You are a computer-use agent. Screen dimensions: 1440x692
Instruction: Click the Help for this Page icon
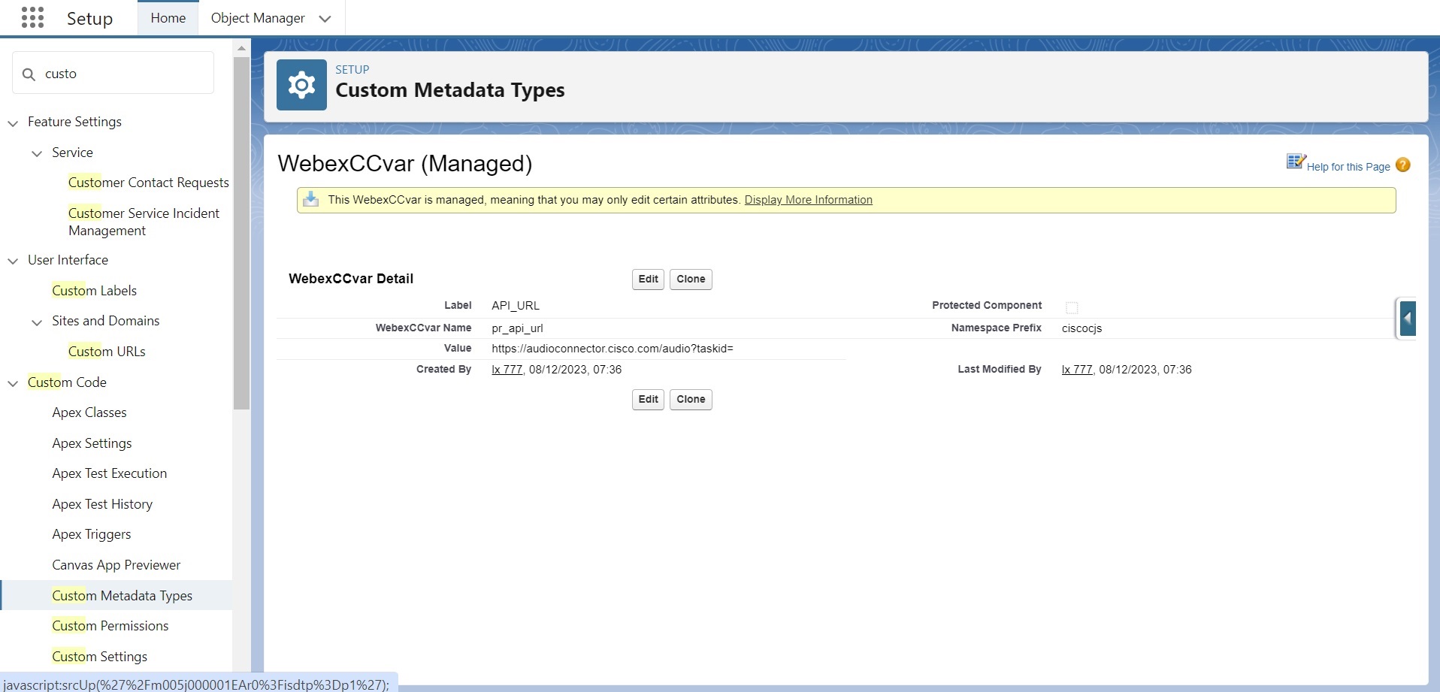click(x=1296, y=161)
